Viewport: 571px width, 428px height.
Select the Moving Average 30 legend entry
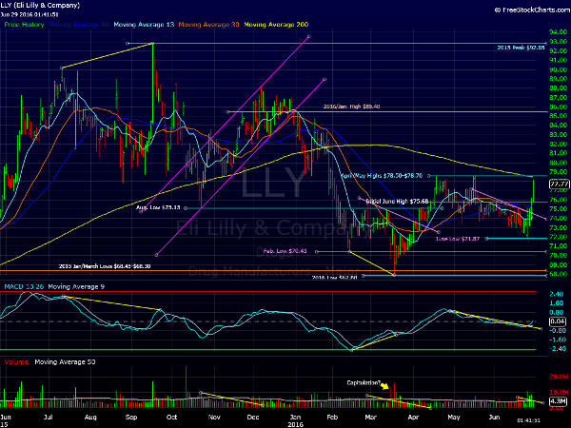click(208, 25)
